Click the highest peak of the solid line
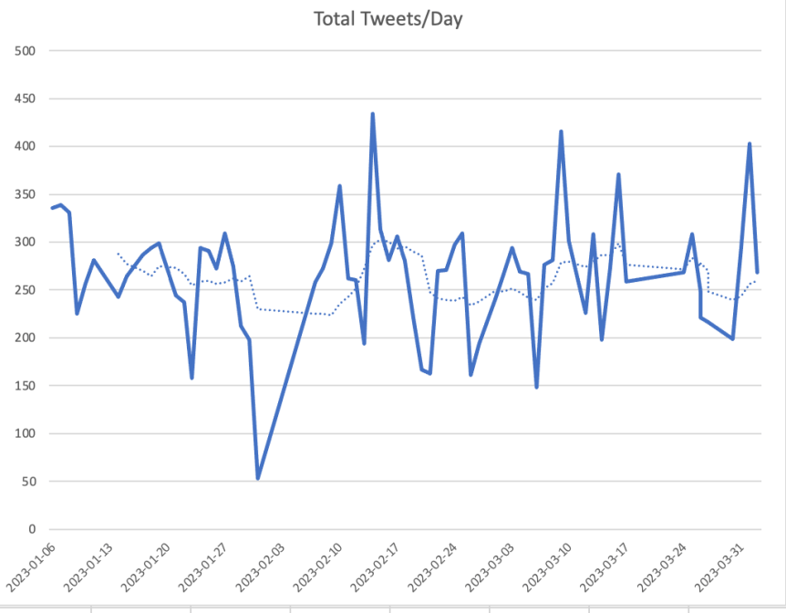This screenshot has width=786, height=613. click(x=372, y=114)
